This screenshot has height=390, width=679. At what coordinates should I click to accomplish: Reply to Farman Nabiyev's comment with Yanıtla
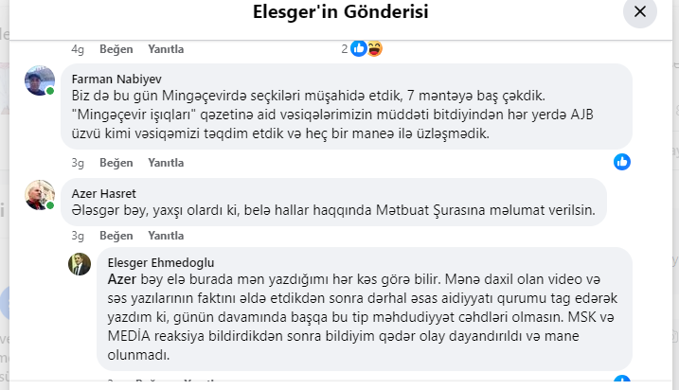(166, 163)
